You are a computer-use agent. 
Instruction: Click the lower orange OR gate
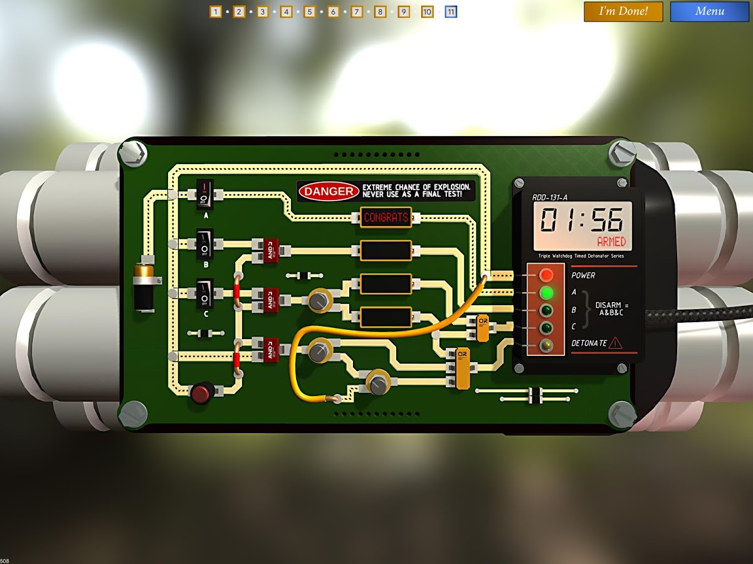click(x=462, y=368)
